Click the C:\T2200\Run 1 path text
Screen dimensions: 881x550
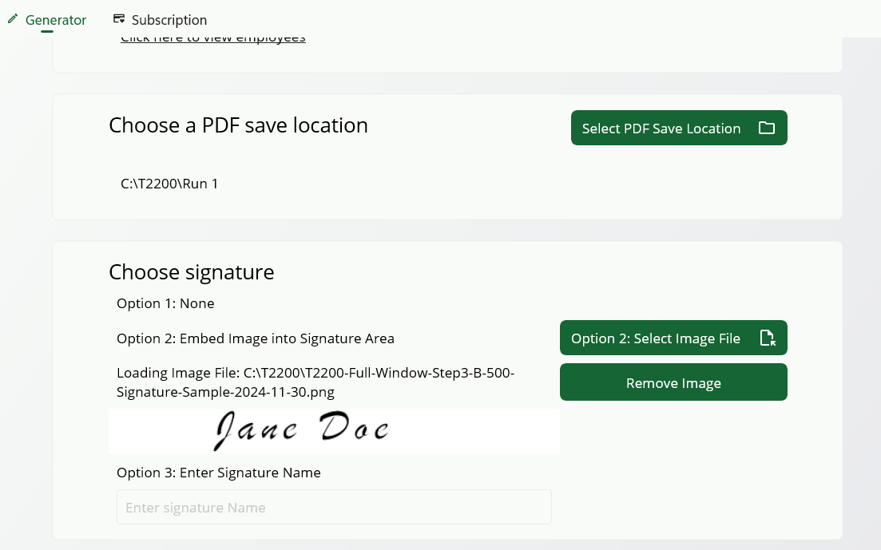(x=169, y=184)
